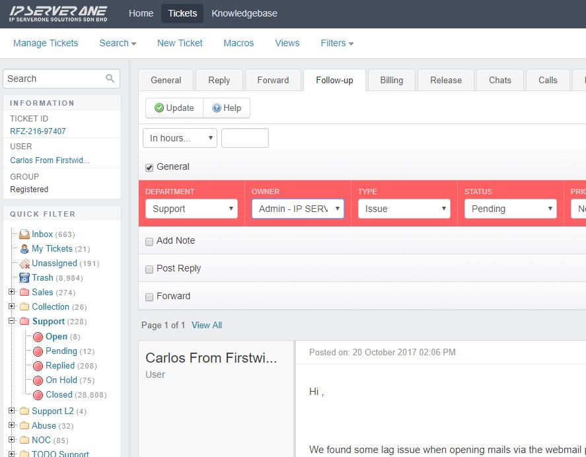
Task: Open the Knowledgebase menu
Action: (244, 13)
